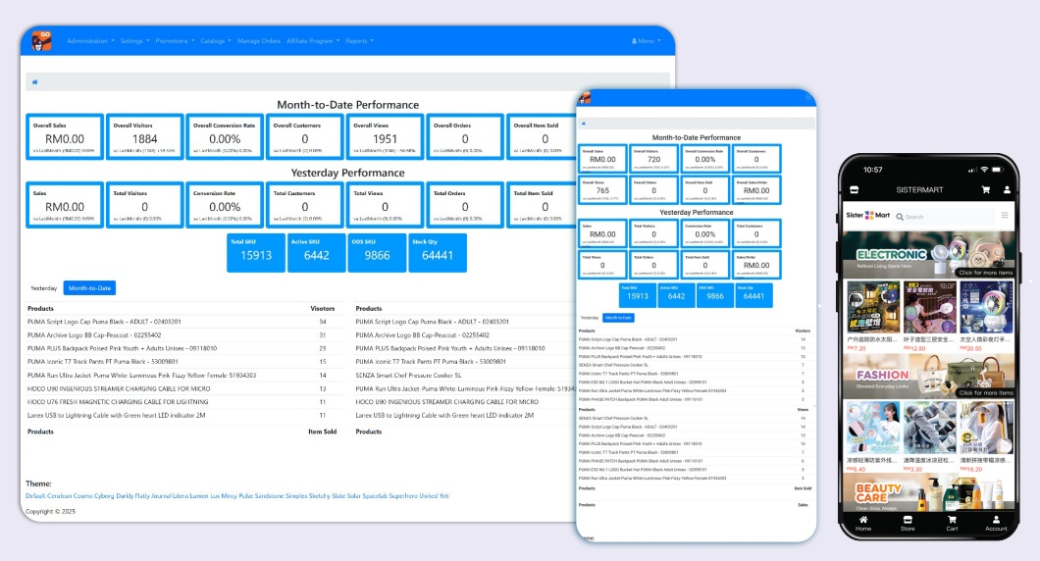Tap the Store icon in phone bottom bar

908,523
